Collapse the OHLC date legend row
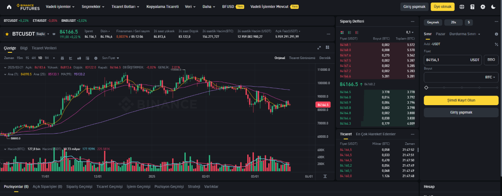The height and width of the screenshot is (196, 502). tap(5, 67)
